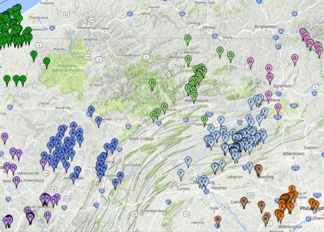Click the State College city label
324x232 pixels.
pyautogui.click(x=141, y=139)
